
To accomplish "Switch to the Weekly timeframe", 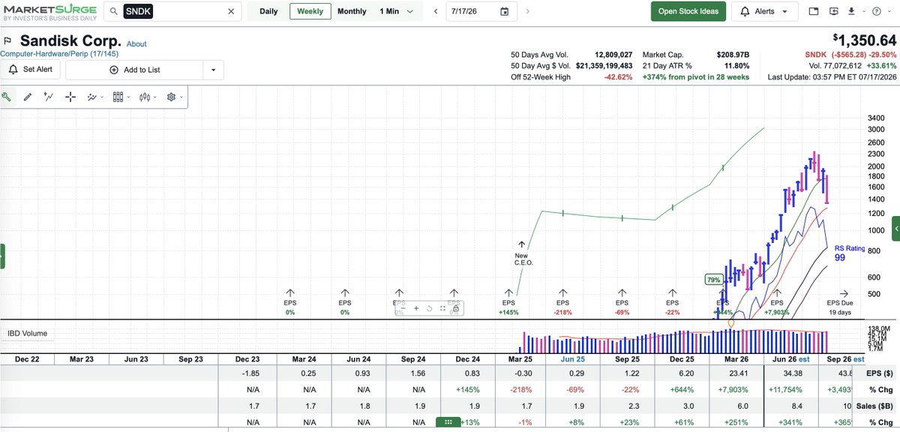I will click(x=310, y=11).
